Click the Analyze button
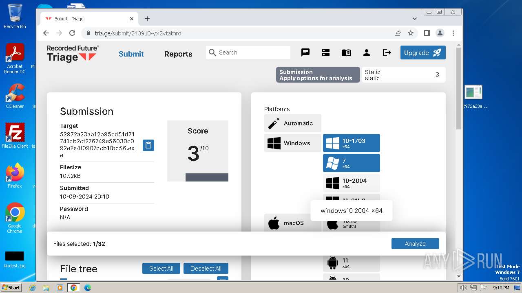522x293 pixels. (415, 244)
